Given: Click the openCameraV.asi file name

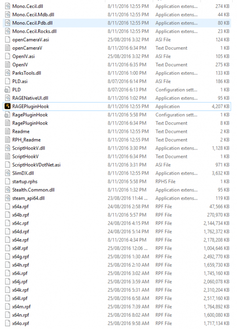Looking at the screenshot, I should click(31, 39).
